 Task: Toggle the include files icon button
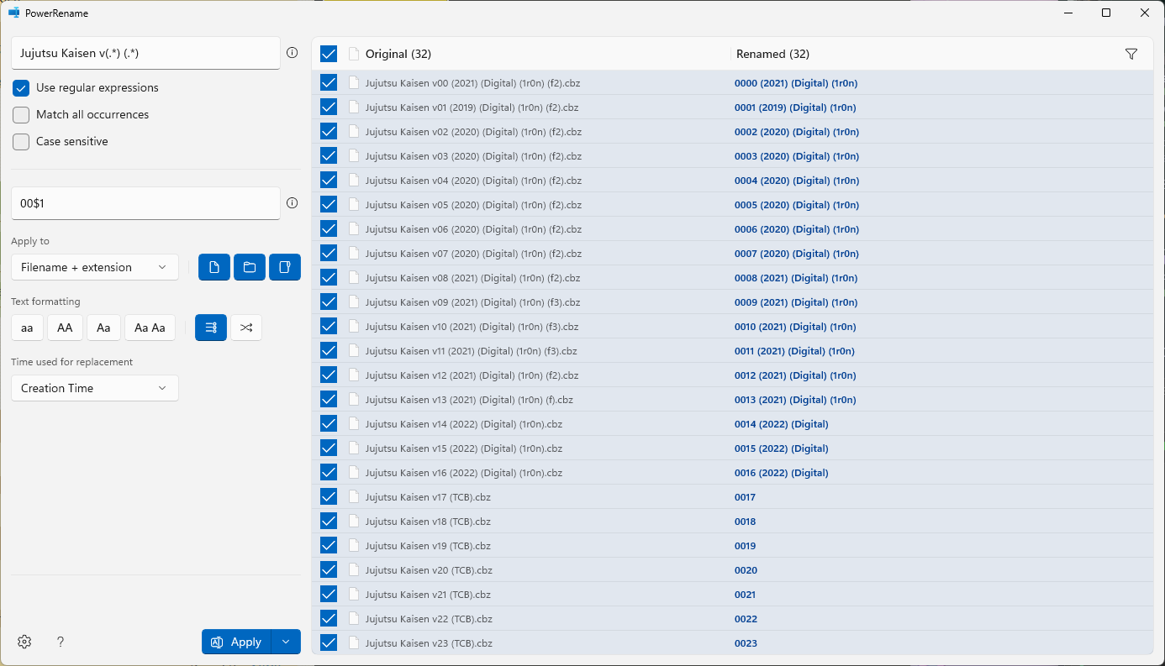214,267
